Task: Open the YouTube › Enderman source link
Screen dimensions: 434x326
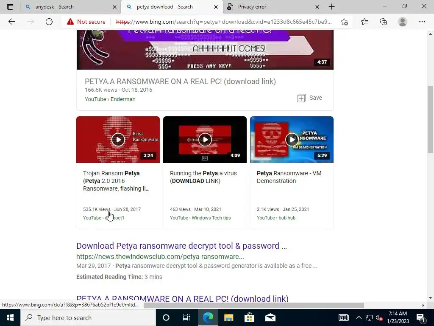Action: (x=110, y=99)
